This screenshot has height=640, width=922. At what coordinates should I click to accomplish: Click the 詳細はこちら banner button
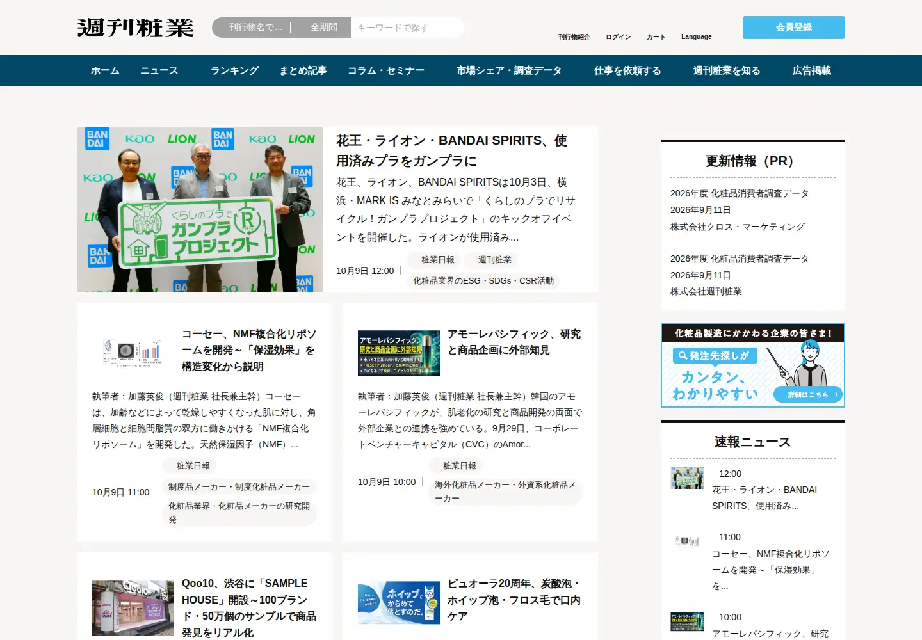pos(808,394)
